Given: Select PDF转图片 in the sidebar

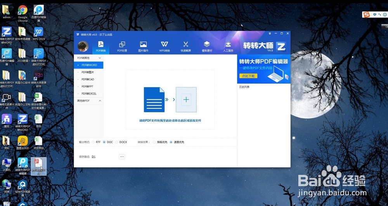Looking at the screenshot, I should pyautogui.click(x=88, y=72).
